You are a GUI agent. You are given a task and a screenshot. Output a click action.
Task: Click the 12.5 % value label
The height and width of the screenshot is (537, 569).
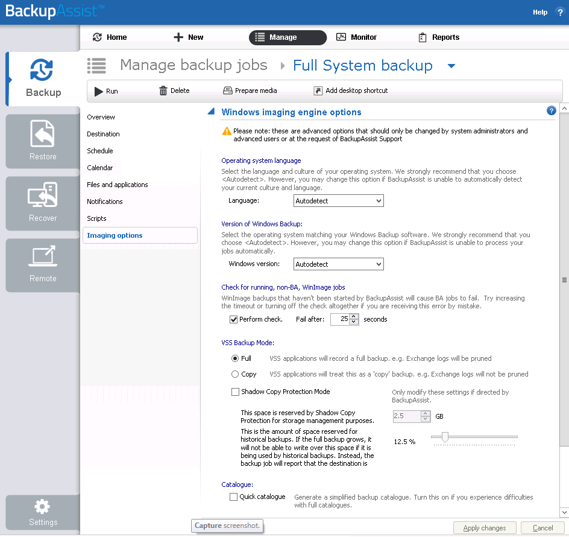pyautogui.click(x=404, y=442)
